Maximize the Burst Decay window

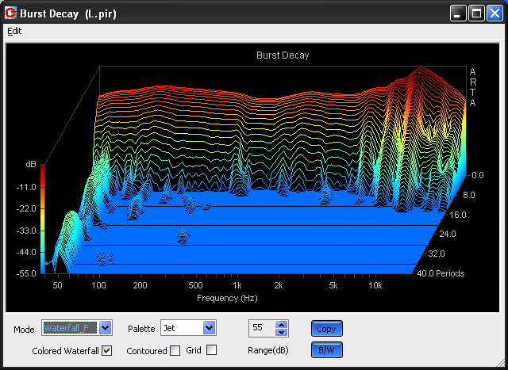coord(476,13)
